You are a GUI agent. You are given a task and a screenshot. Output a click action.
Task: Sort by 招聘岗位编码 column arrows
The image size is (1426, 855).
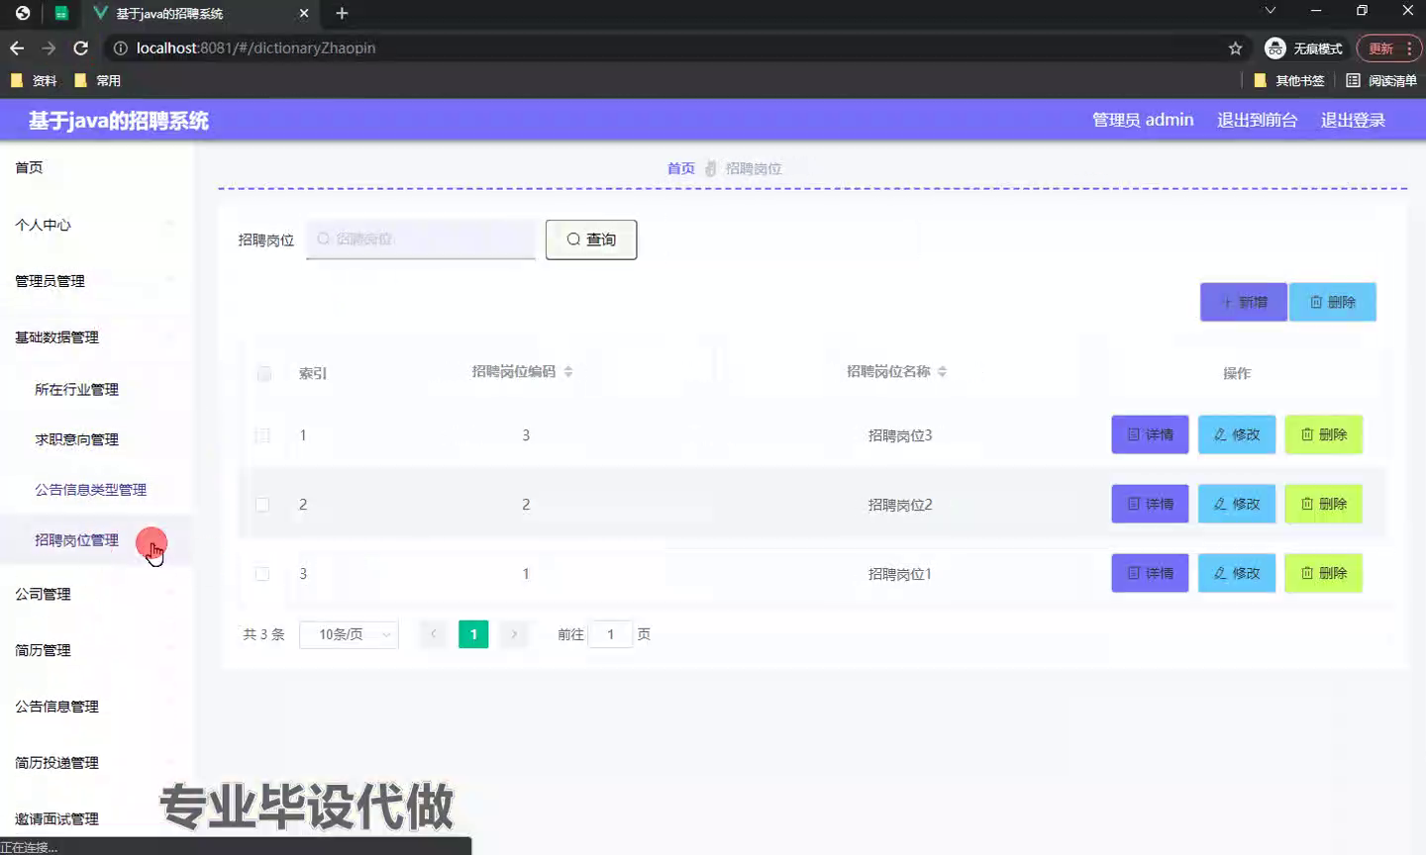[568, 372]
